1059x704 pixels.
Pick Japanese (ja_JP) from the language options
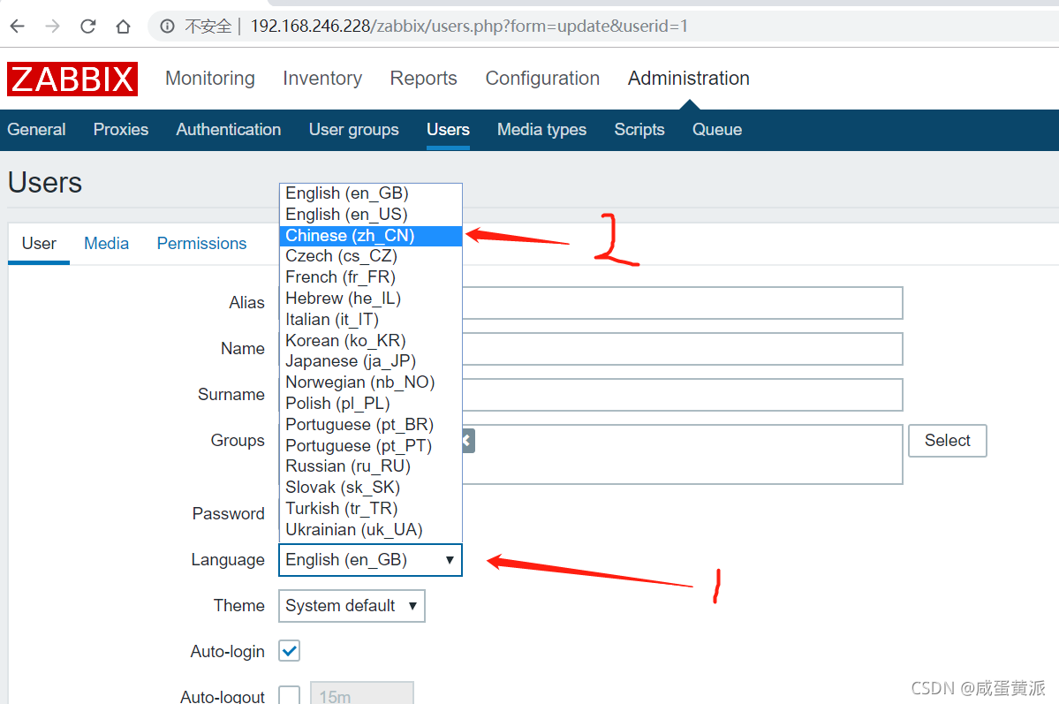pyautogui.click(x=371, y=361)
